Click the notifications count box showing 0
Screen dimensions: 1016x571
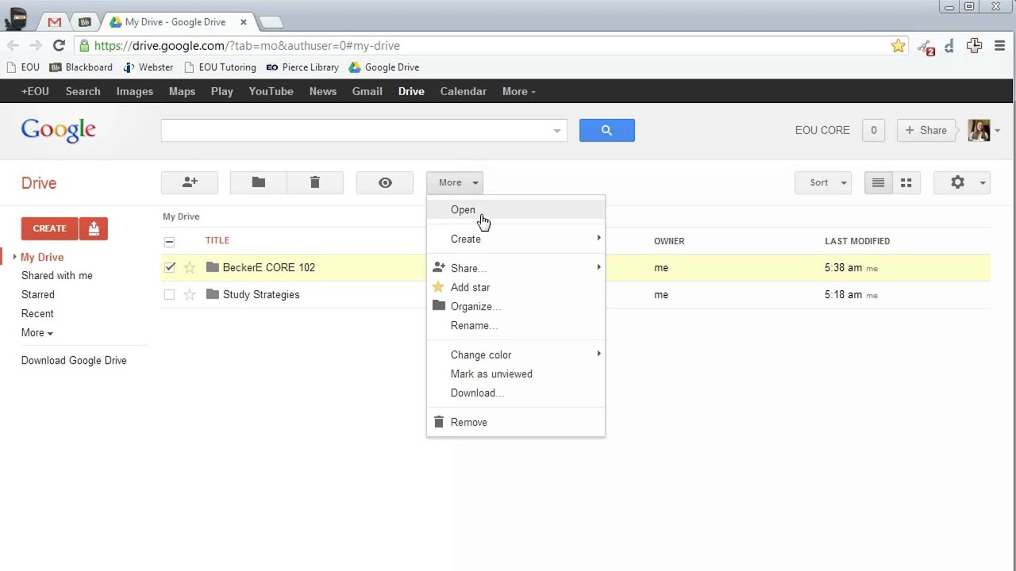pyautogui.click(x=873, y=130)
